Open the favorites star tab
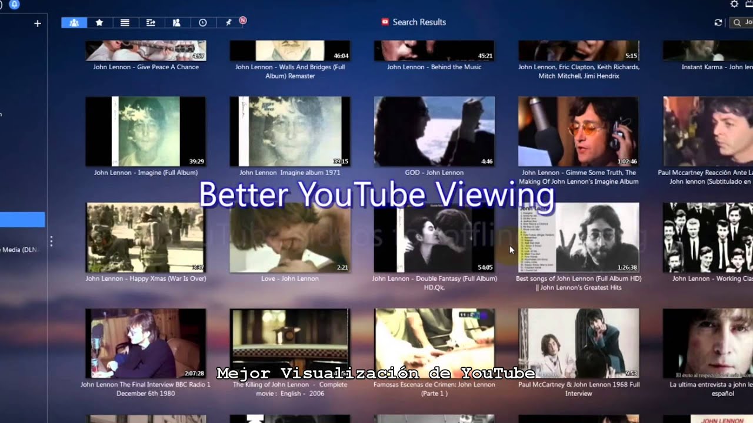This screenshot has height=423, width=753. click(x=99, y=22)
